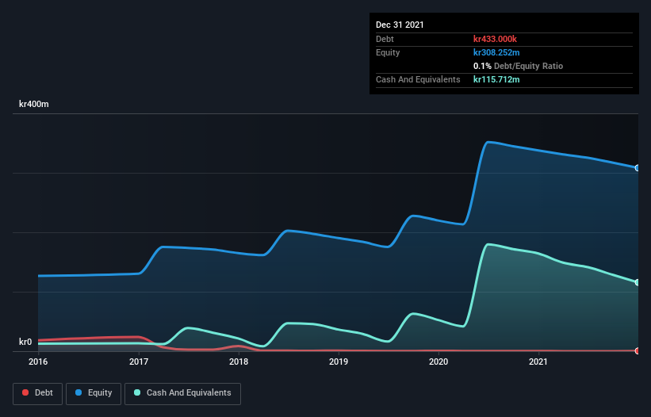Select the 2016 x-axis label
The width and height of the screenshot is (651, 417).
coord(38,362)
